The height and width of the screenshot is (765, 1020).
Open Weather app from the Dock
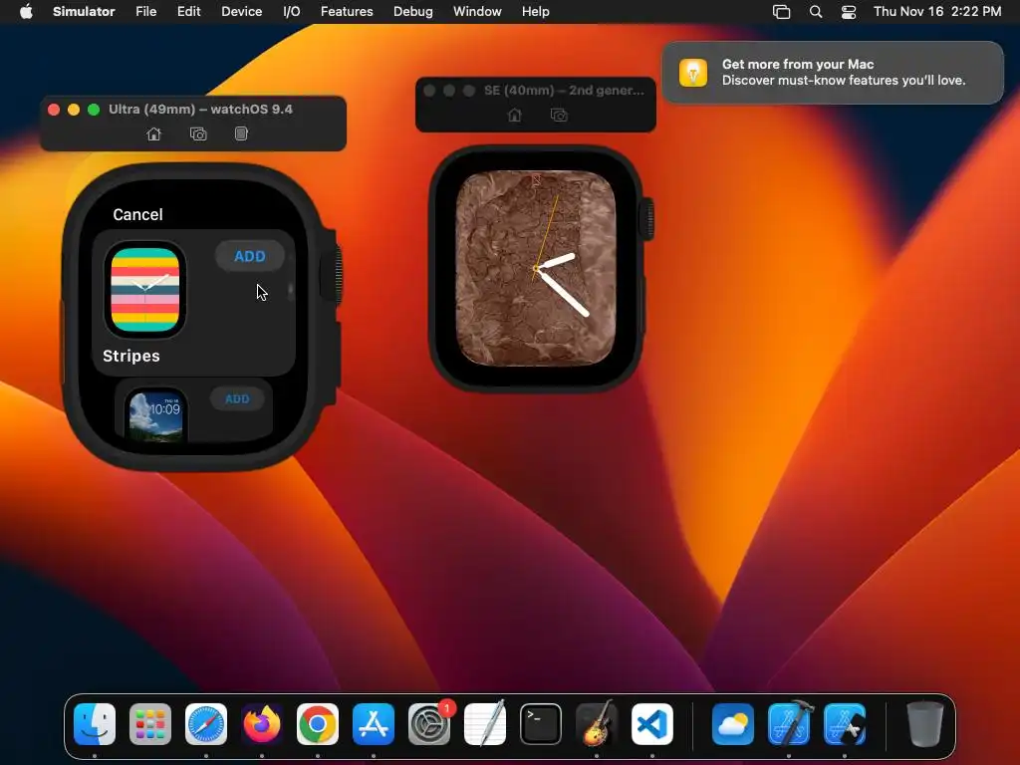click(x=733, y=724)
